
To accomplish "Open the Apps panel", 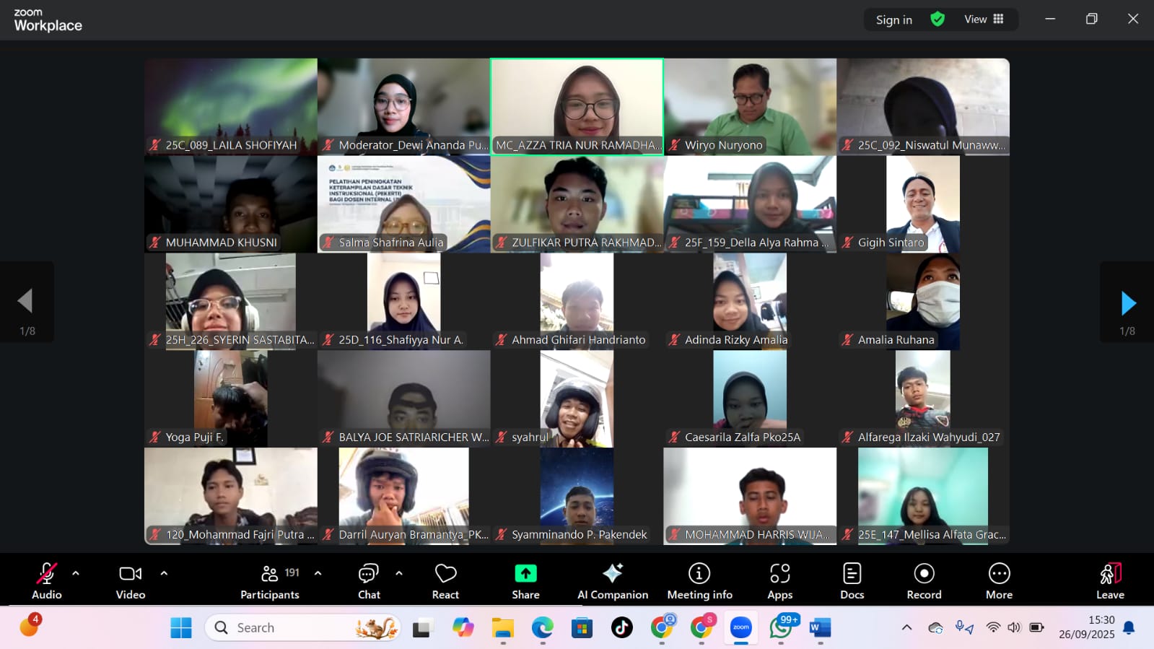I will pyautogui.click(x=779, y=581).
